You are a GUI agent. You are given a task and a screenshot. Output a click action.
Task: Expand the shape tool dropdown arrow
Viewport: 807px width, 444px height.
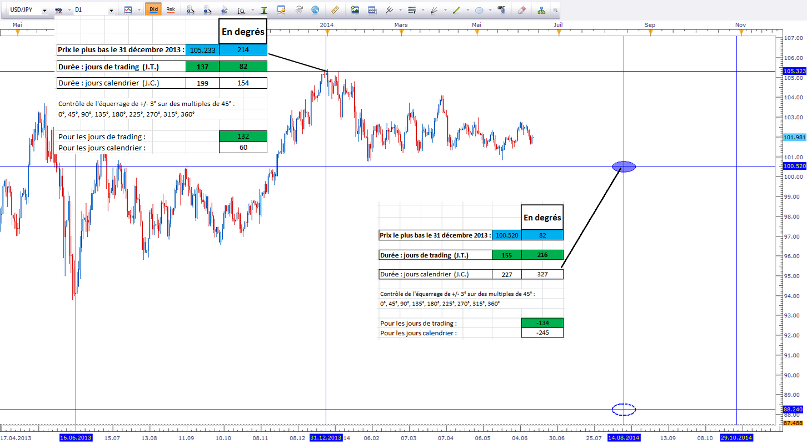click(x=489, y=10)
